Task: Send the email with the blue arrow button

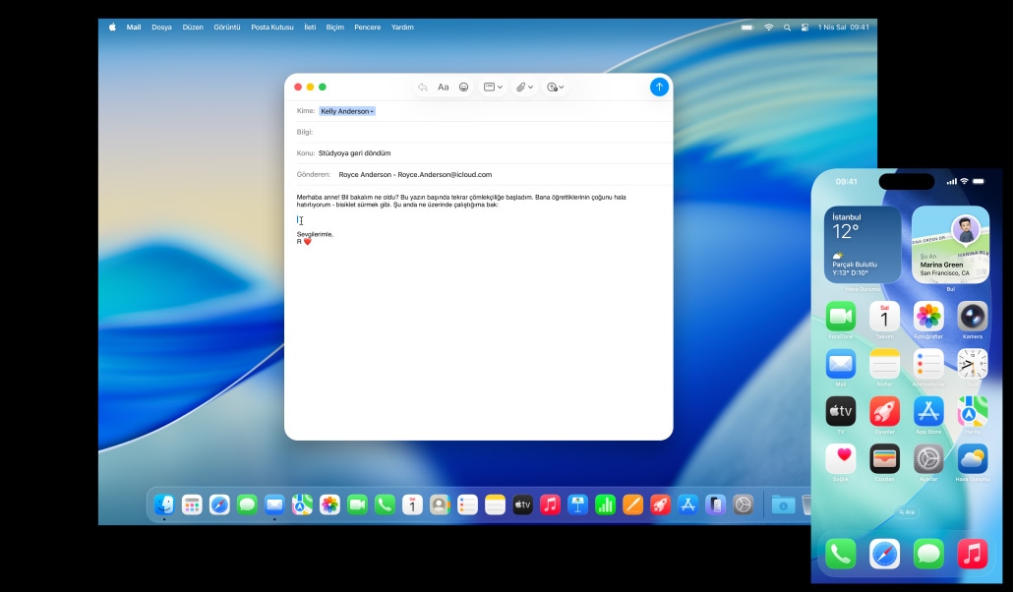Action: coord(659,87)
